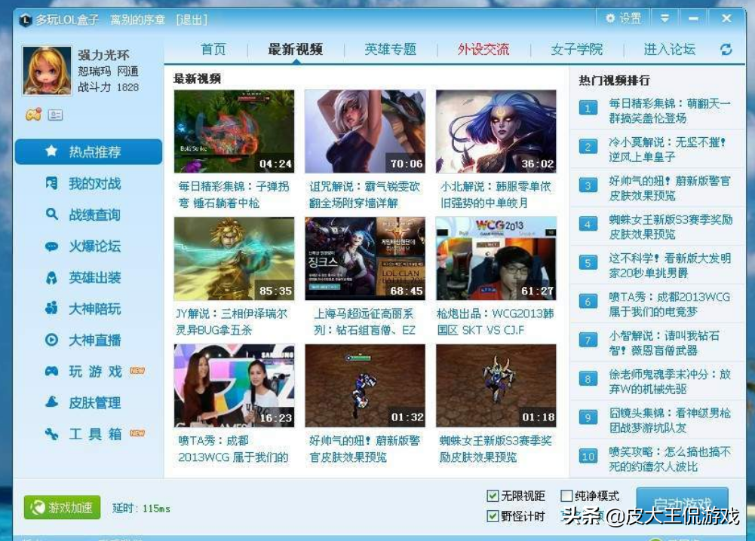Viewport: 755px width, 541px height.
Task: Switch to the 英雄专题 tab
Action: [x=390, y=50]
